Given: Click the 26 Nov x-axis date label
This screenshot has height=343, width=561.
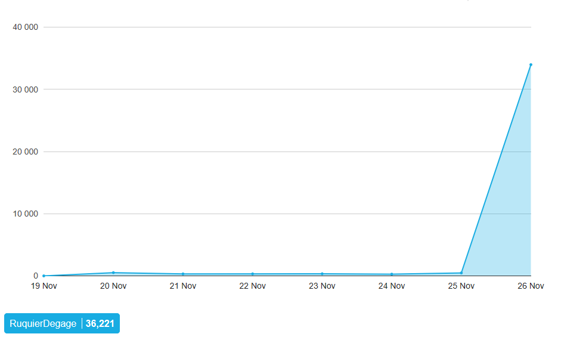Looking at the screenshot, I should [x=531, y=286].
